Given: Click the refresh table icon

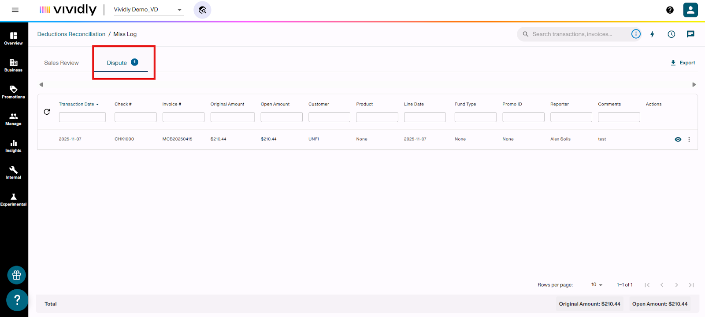Looking at the screenshot, I should tap(47, 112).
